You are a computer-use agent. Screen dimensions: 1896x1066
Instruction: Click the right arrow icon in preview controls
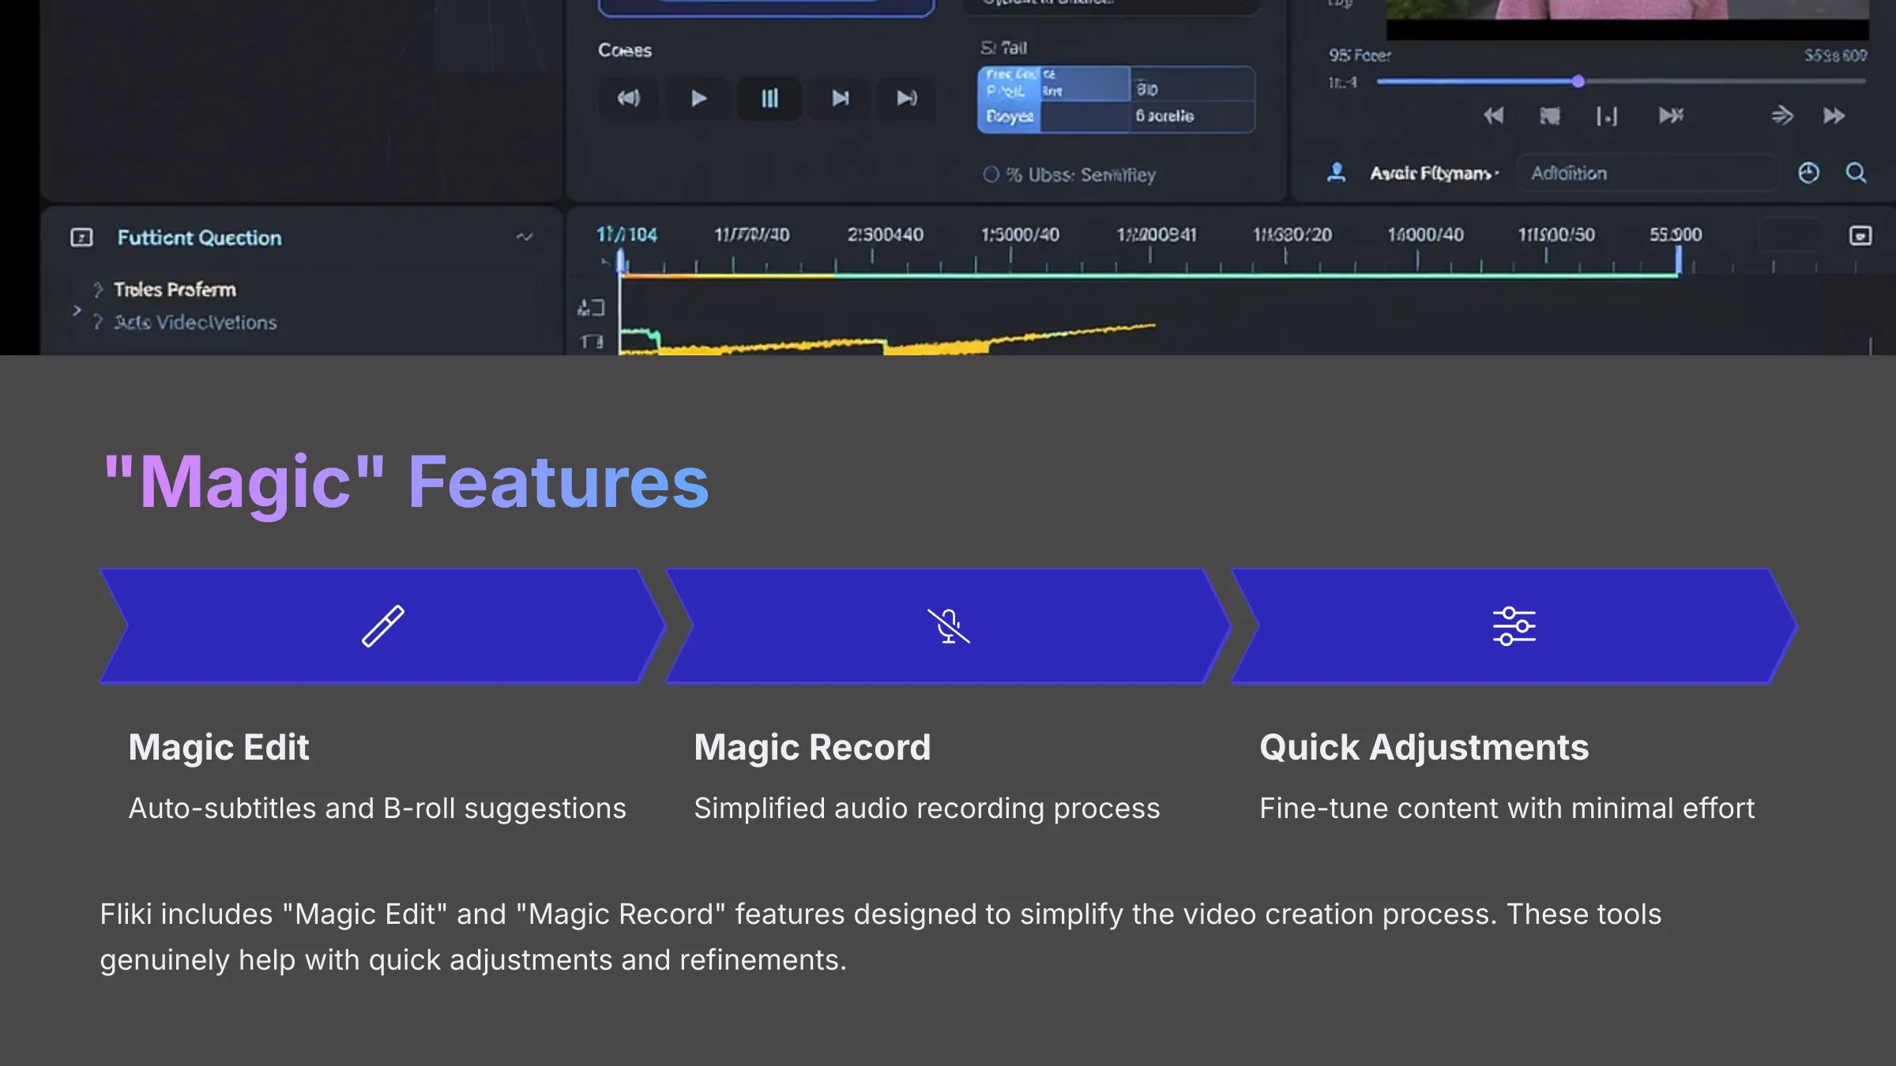(x=1781, y=116)
